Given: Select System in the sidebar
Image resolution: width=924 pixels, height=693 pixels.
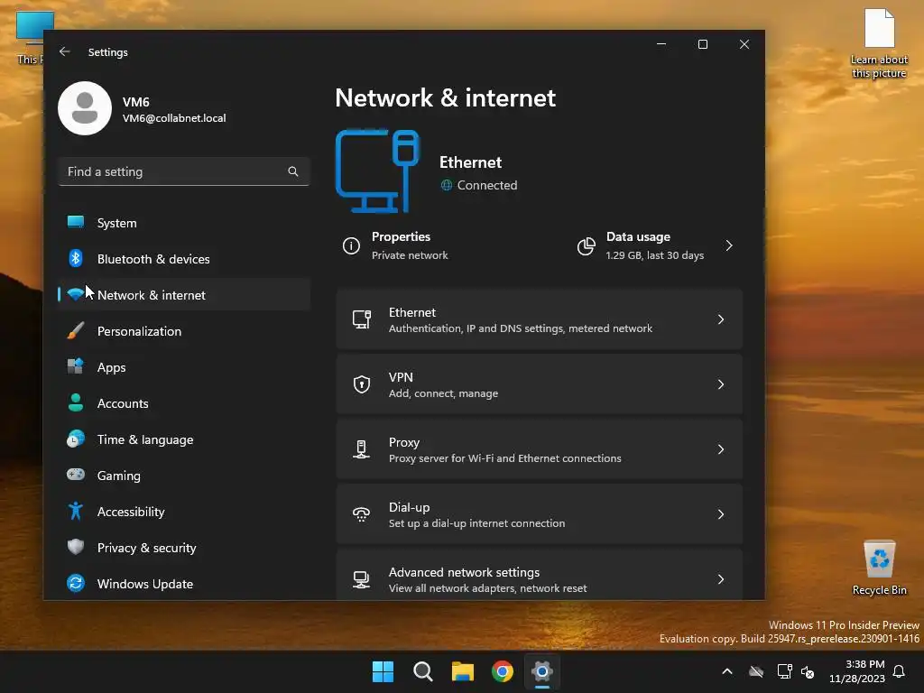Looking at the screenshot, I should click(184, 223).
